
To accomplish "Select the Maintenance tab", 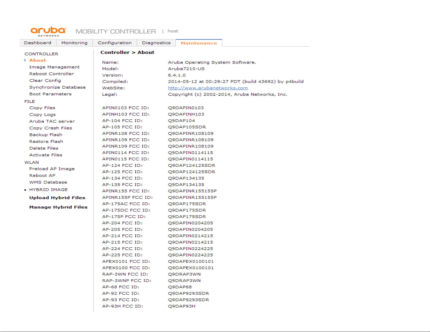I will click(199, 43).
